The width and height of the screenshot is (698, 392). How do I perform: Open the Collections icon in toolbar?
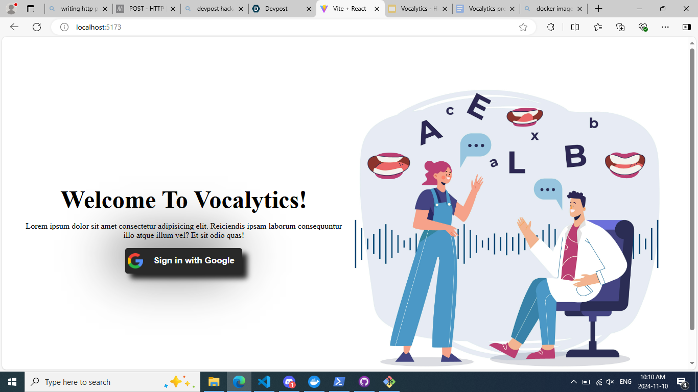click(x=620, y=27)
